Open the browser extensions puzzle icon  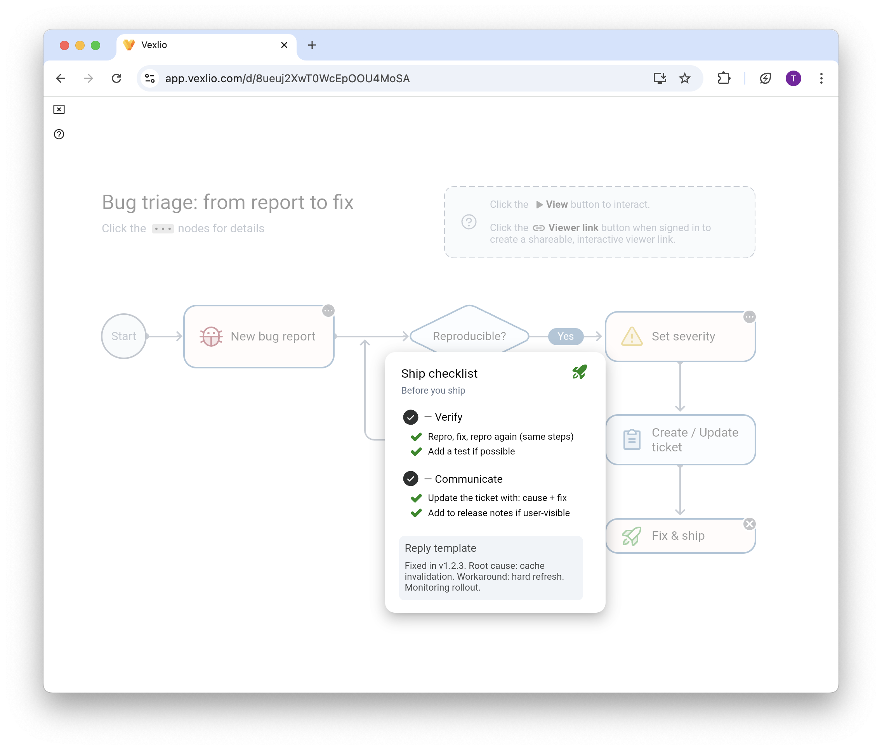click(x=724, y=79)
